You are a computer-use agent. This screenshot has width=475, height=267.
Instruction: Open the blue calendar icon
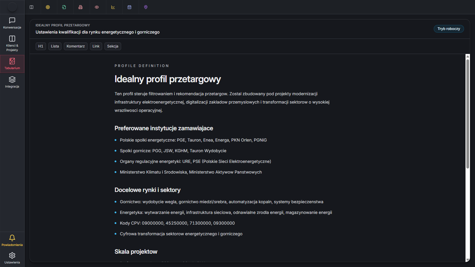tap(129, 7)
